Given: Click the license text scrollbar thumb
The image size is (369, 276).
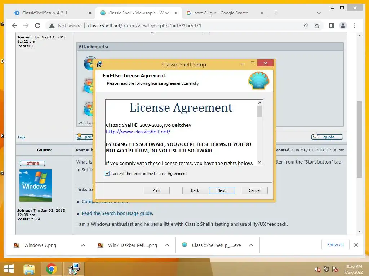Looking at the screenshot, I should 259,111.
